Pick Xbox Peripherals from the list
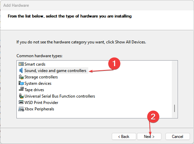Screen dimensions: 194x144 pos(39,109)
